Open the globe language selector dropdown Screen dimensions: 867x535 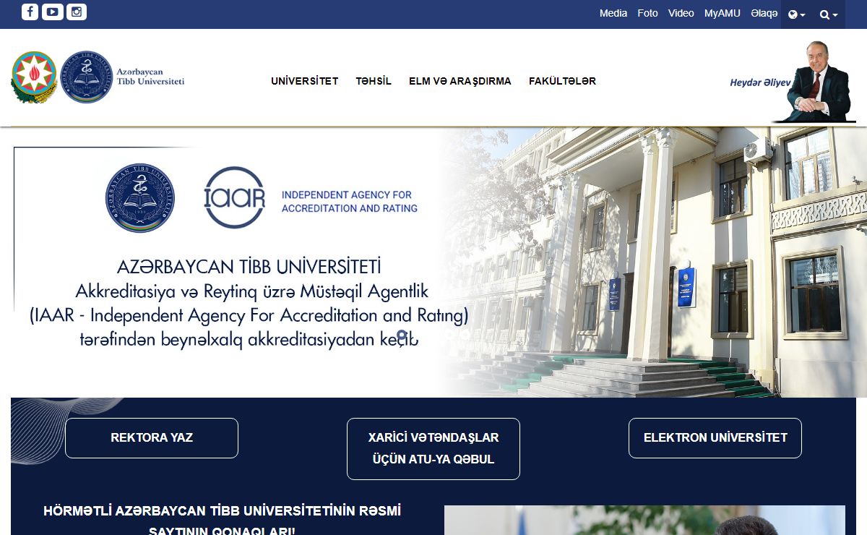click(x=797, y=14)
